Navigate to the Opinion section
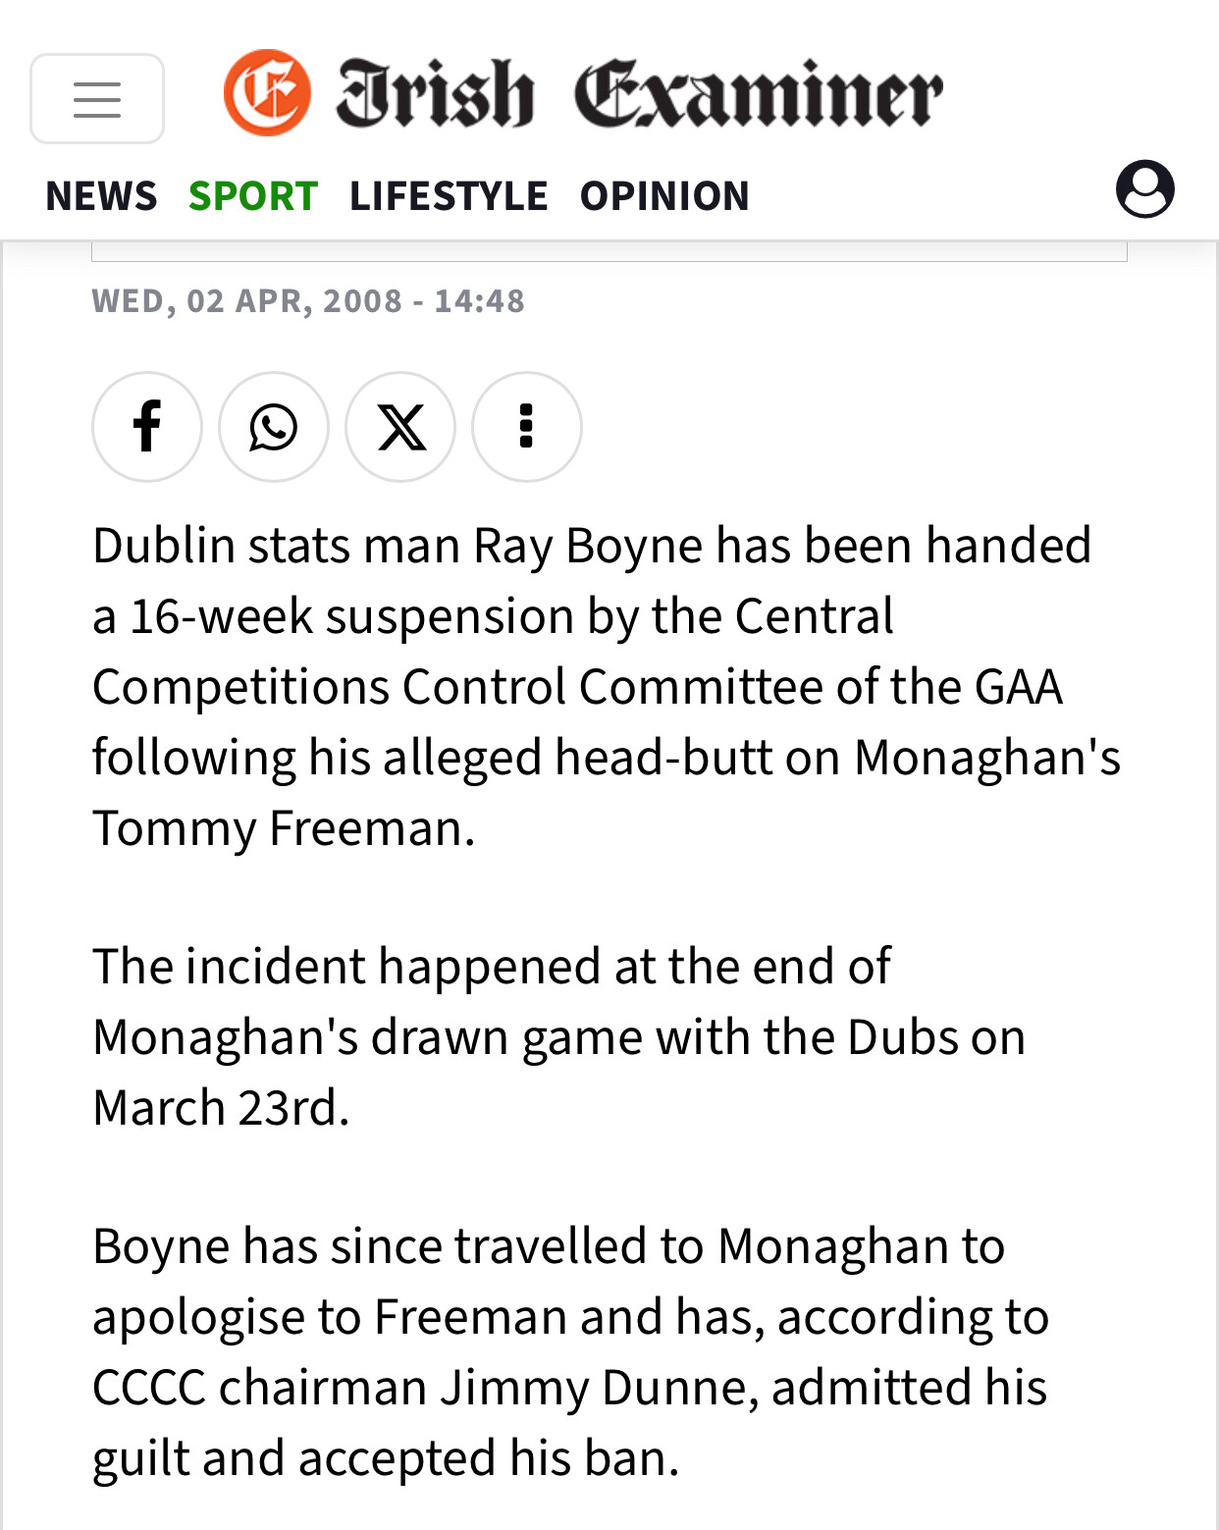 (664, 196)
